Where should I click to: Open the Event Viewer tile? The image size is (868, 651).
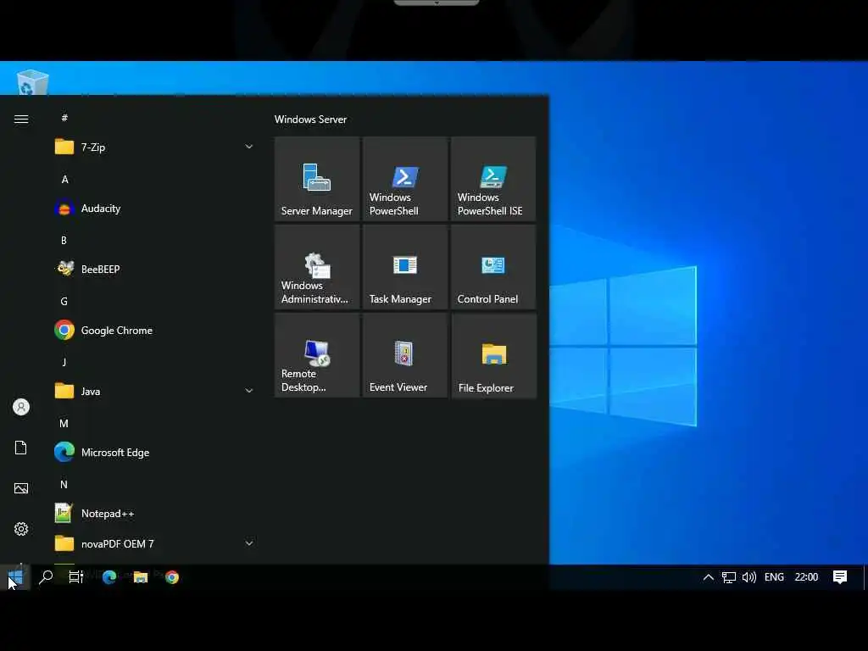pyautogui.click(x=404, y=355)
